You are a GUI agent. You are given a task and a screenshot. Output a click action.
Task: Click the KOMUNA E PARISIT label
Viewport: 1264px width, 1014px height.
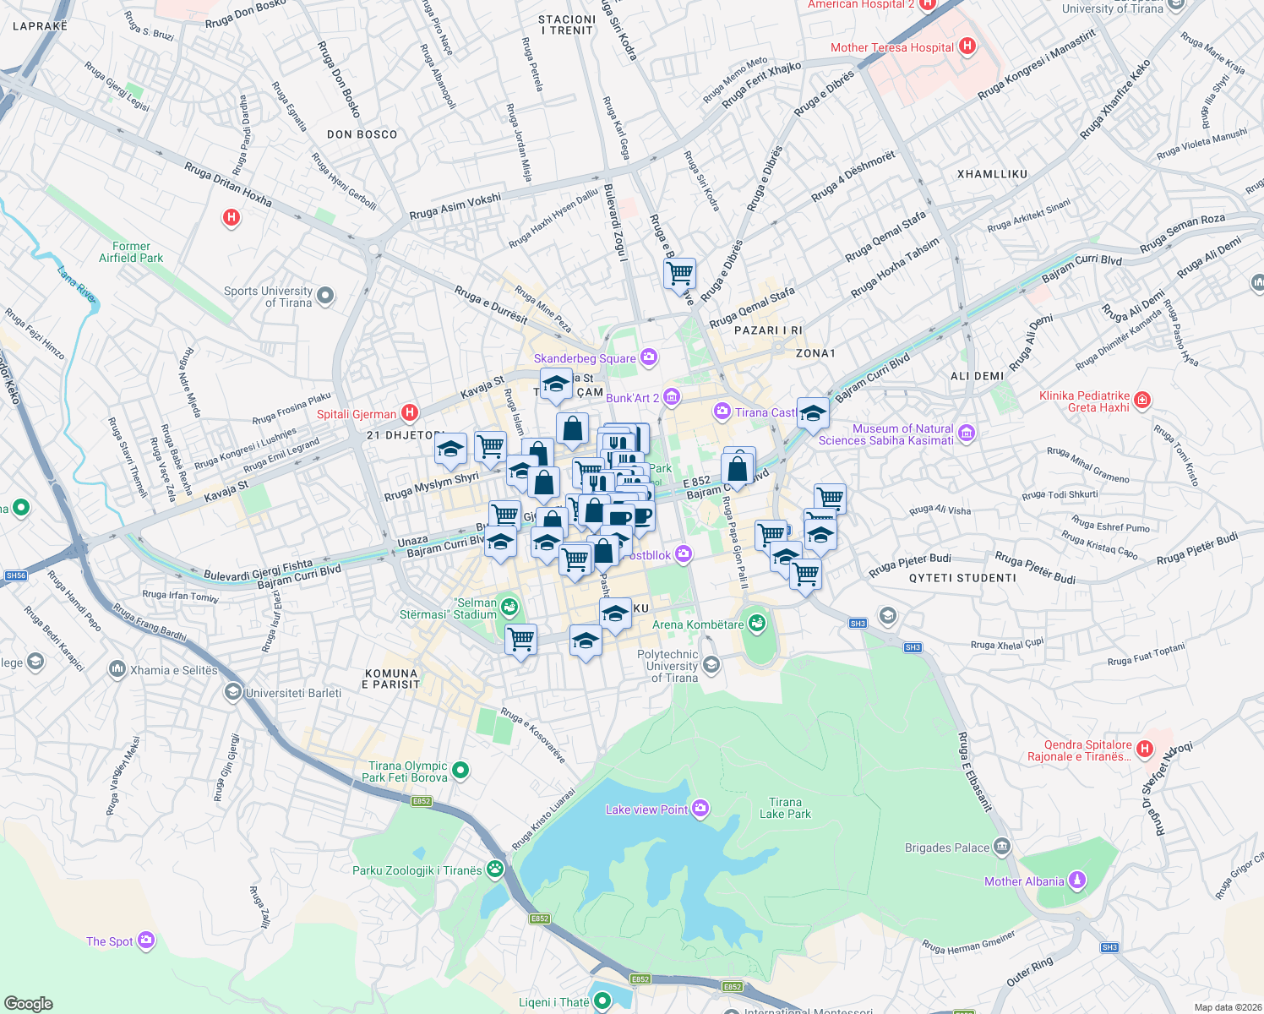391,679
